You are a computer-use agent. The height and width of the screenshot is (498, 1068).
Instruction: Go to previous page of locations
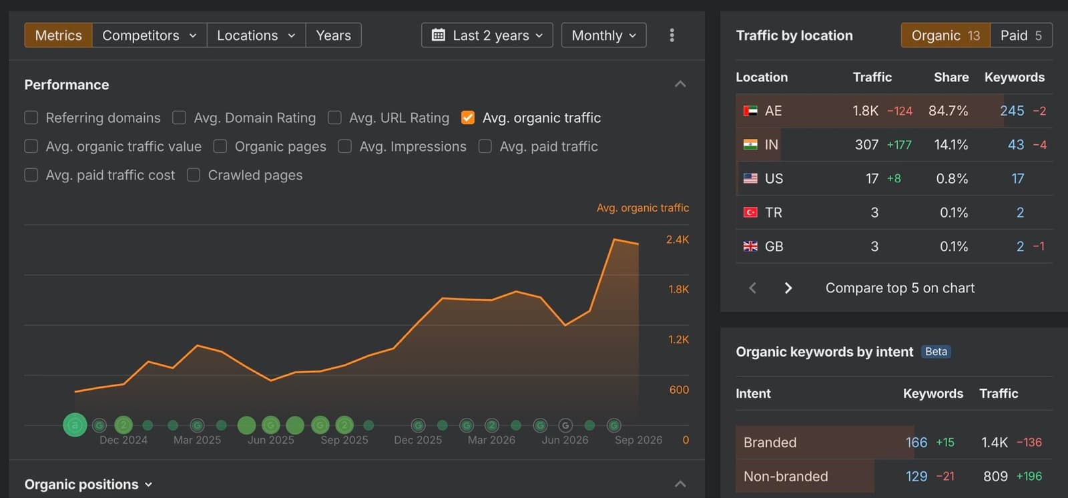tap(753, 288)
